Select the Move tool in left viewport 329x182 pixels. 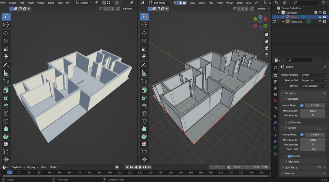[x=6, y=33]
